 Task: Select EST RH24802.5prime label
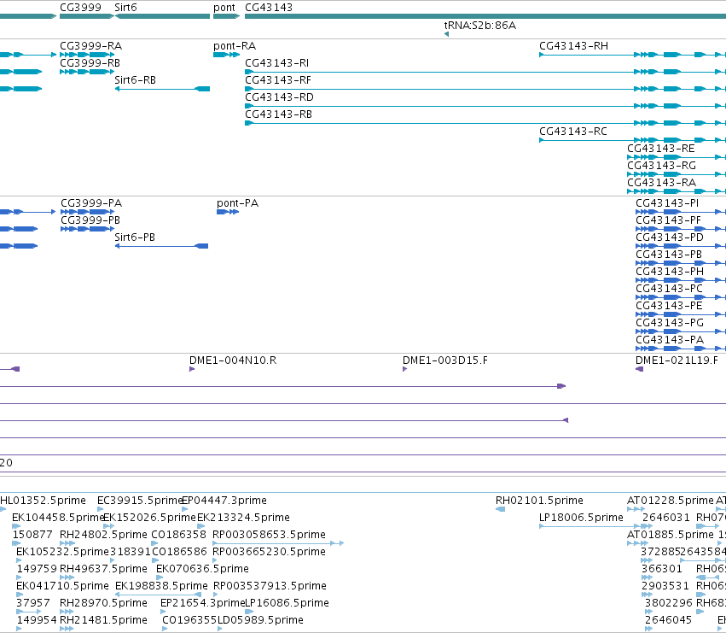(104, 535)
